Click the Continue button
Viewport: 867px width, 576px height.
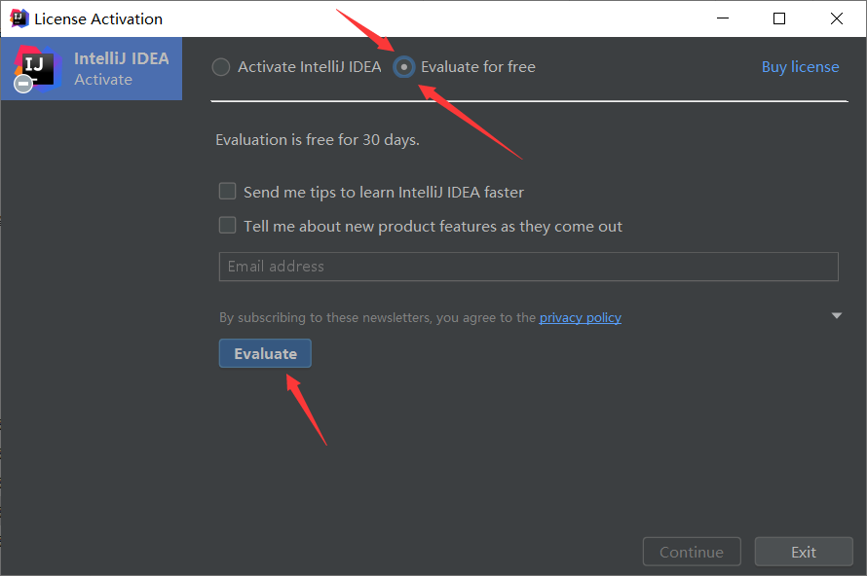coord(692,552)
